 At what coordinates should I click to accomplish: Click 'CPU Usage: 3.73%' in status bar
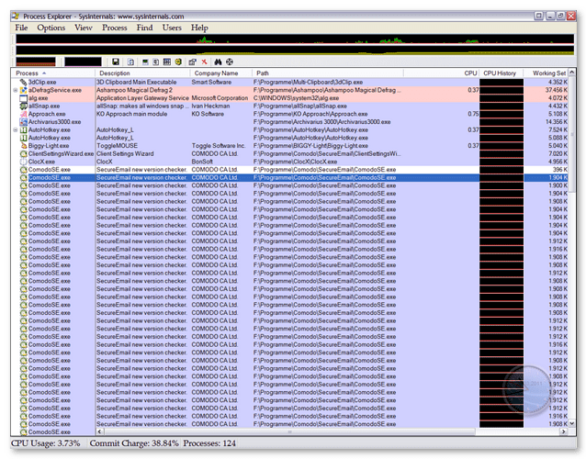point(46,443)
